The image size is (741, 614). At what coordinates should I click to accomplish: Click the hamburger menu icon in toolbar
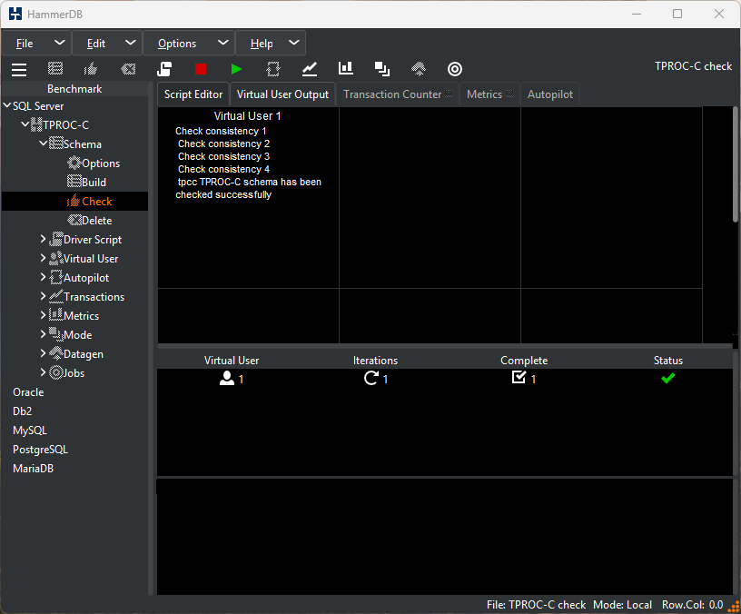(x=19, y=69)
